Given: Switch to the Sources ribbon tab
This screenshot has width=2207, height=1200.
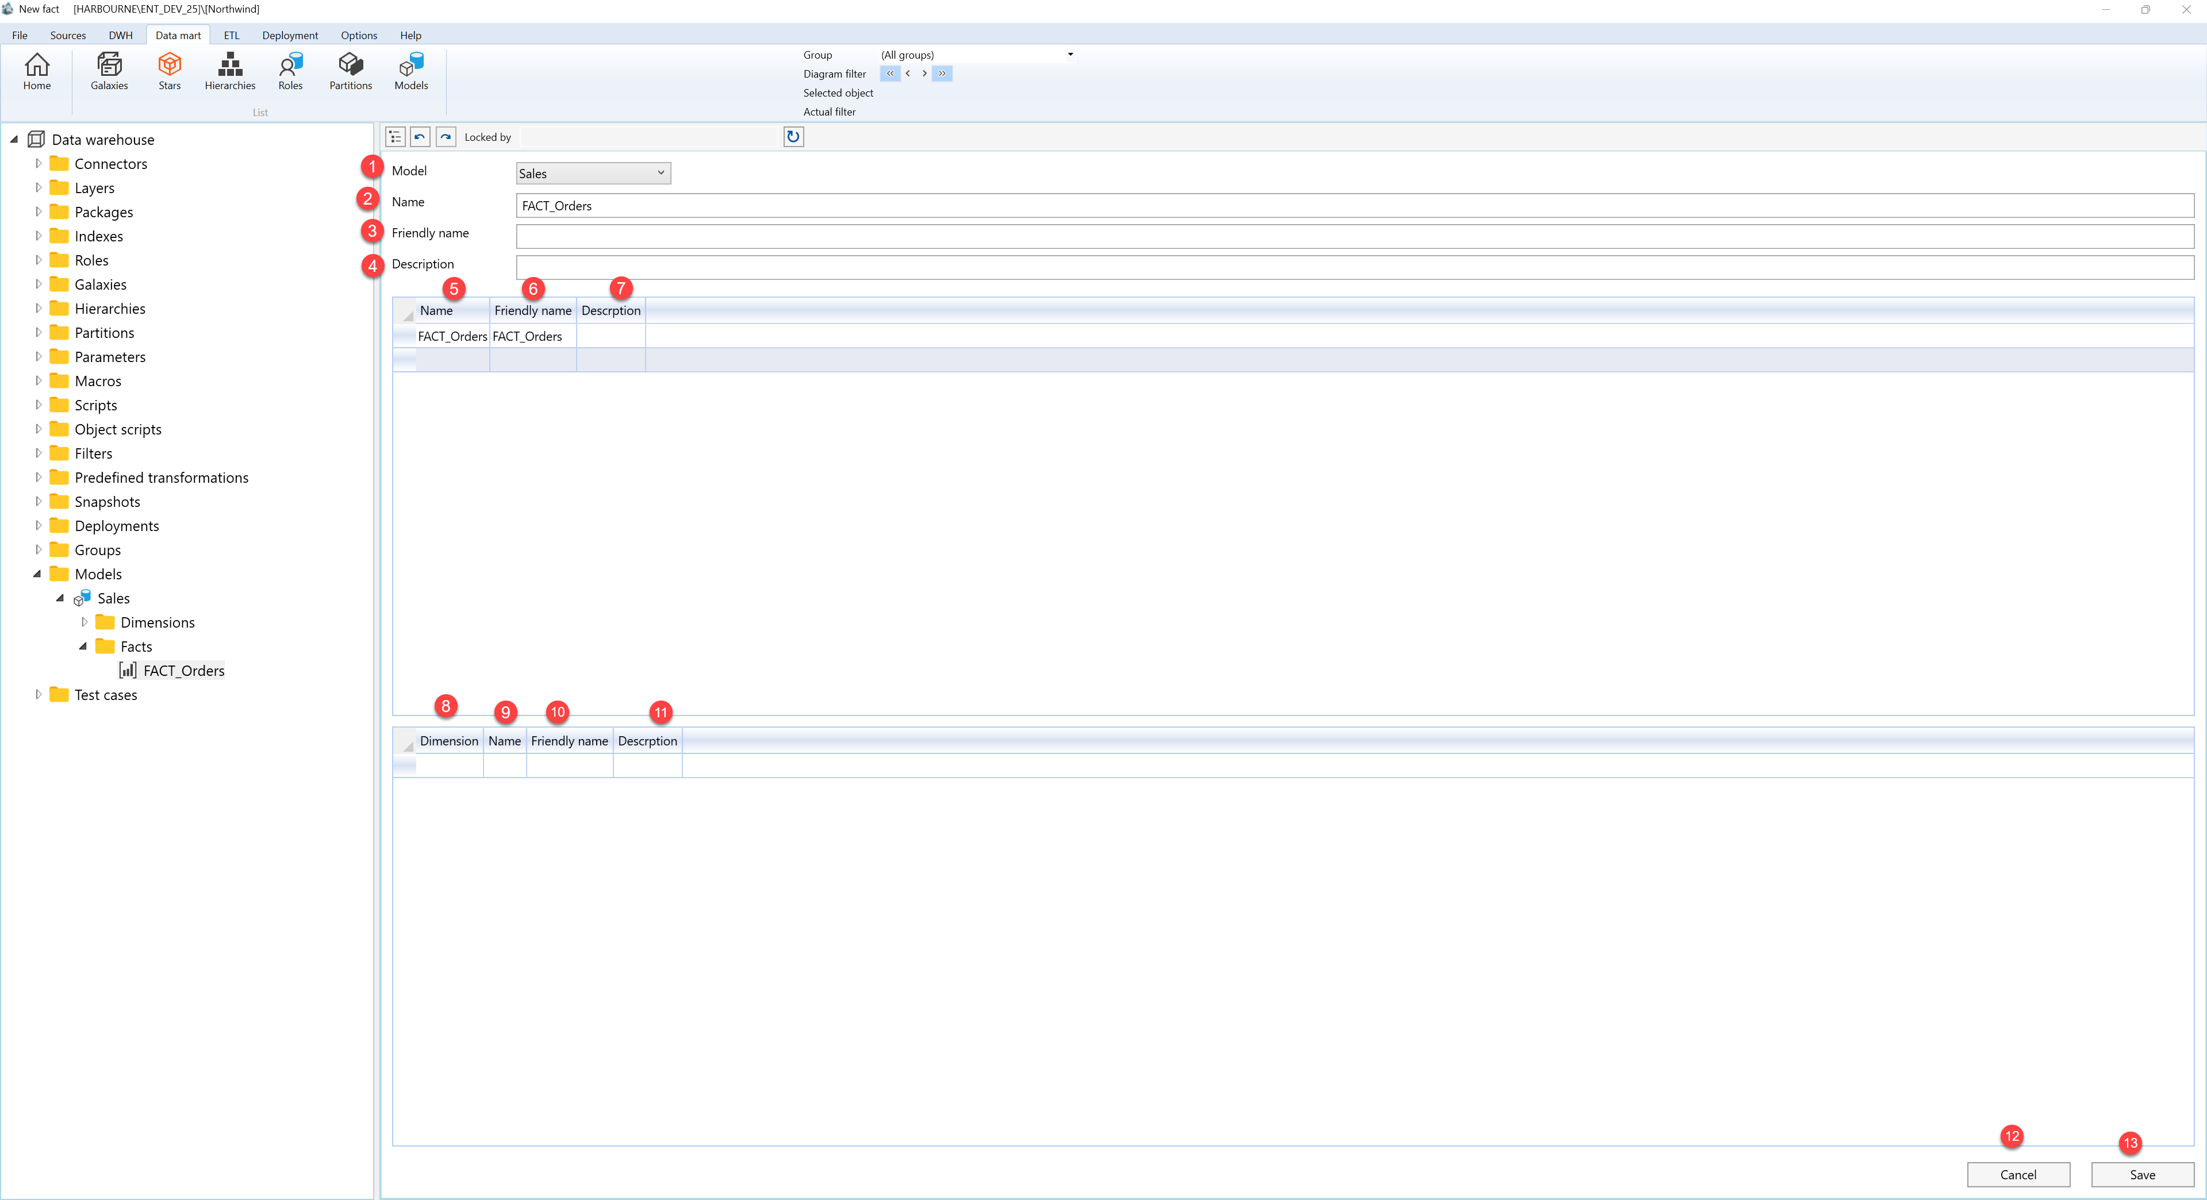Looking at the screenshot, I should [68, 35].
